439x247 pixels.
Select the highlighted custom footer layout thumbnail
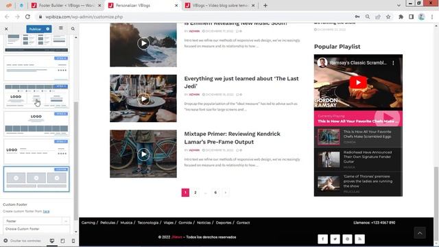(36, 179)
